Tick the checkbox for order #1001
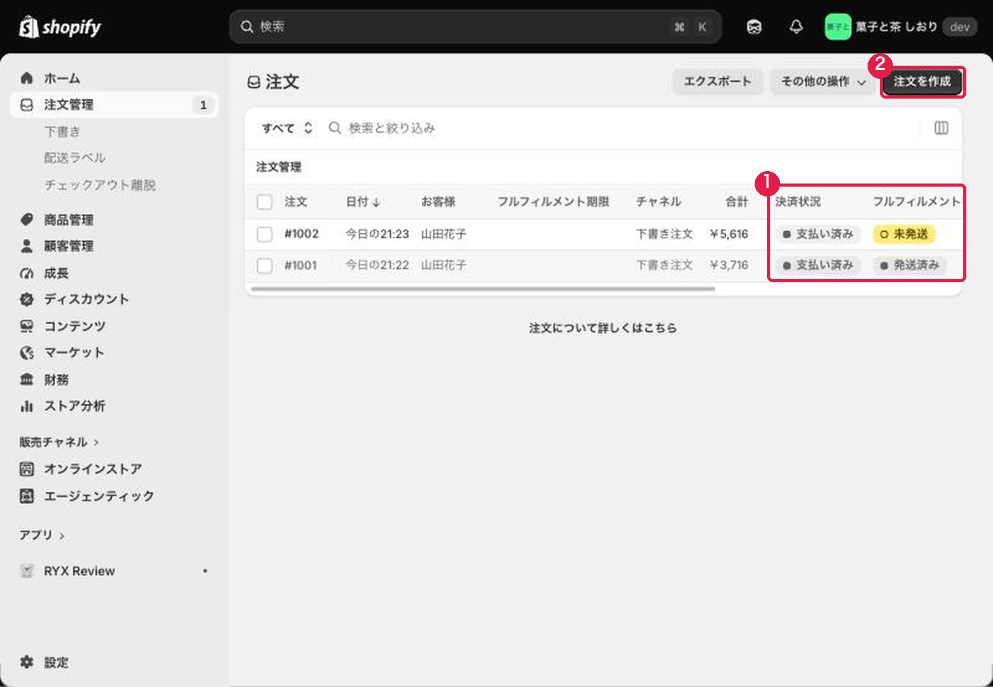Image resolution: width=993 pixels, height=687 pixels. (x=265, y=265)
